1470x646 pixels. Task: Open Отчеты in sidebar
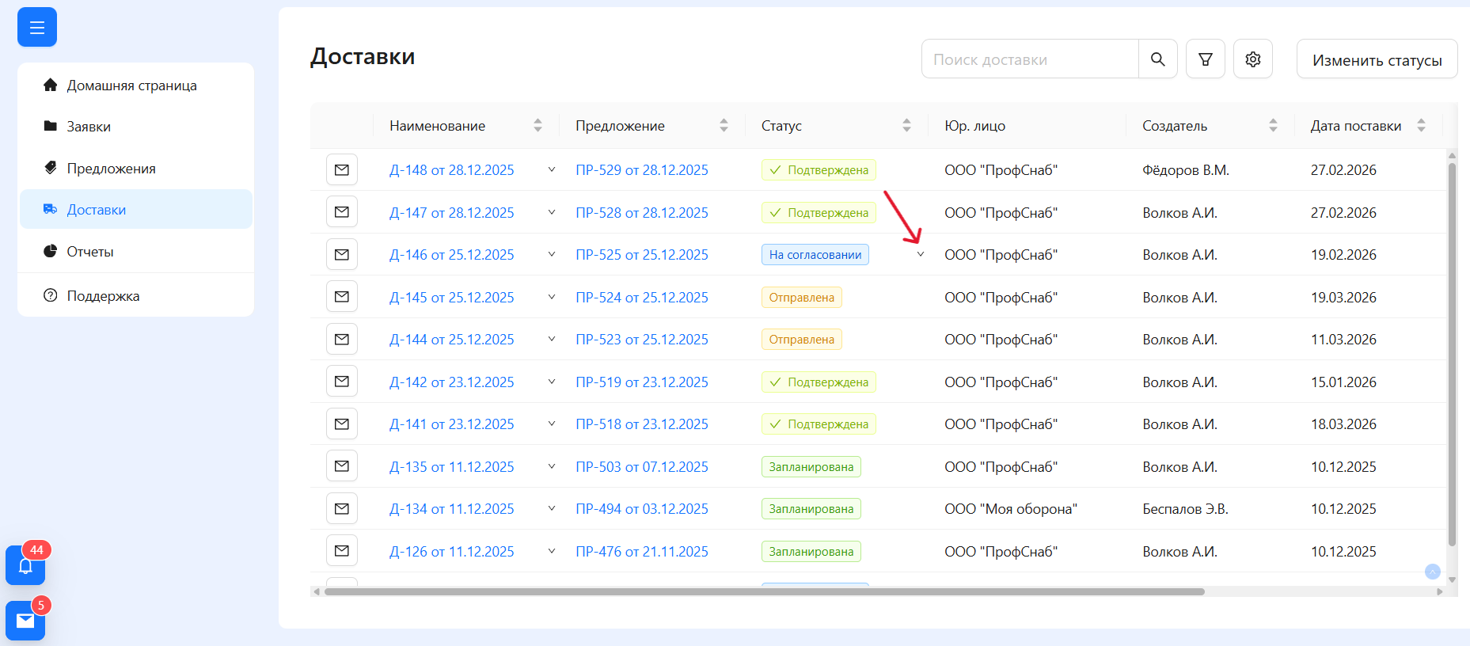pos(90,252)
